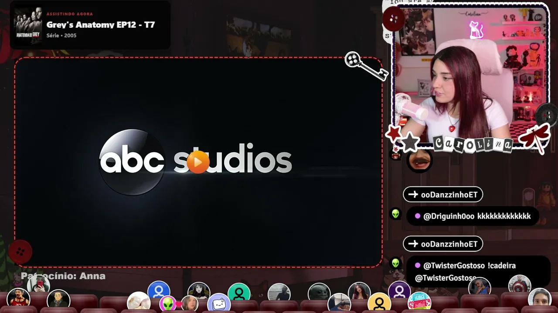Click the teal person-silhouette audience avatar

point(239,293)
